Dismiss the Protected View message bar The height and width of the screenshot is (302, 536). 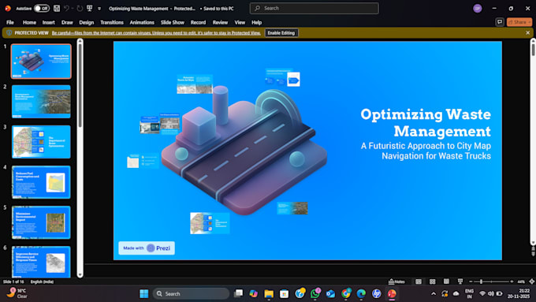pos(528,33)
